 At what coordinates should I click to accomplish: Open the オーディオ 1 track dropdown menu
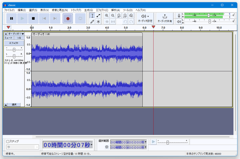[x=16, y=34]
